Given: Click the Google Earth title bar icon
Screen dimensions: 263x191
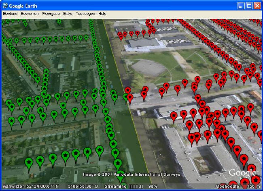Looking at the screenshot, I should pyautogui.click(x=5, y=6).
